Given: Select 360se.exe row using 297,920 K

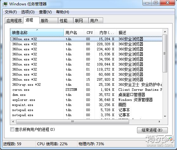Looking at the screenshot, I should pyautogui.click(x=86, y=79).
